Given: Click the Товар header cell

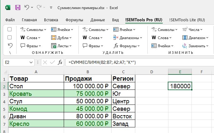Looking at the screenshot, I should point(36,79).
